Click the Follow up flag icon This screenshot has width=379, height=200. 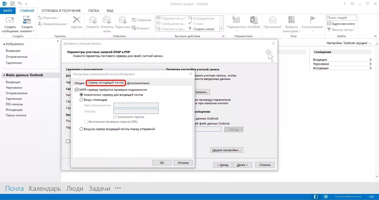point(312,20)
